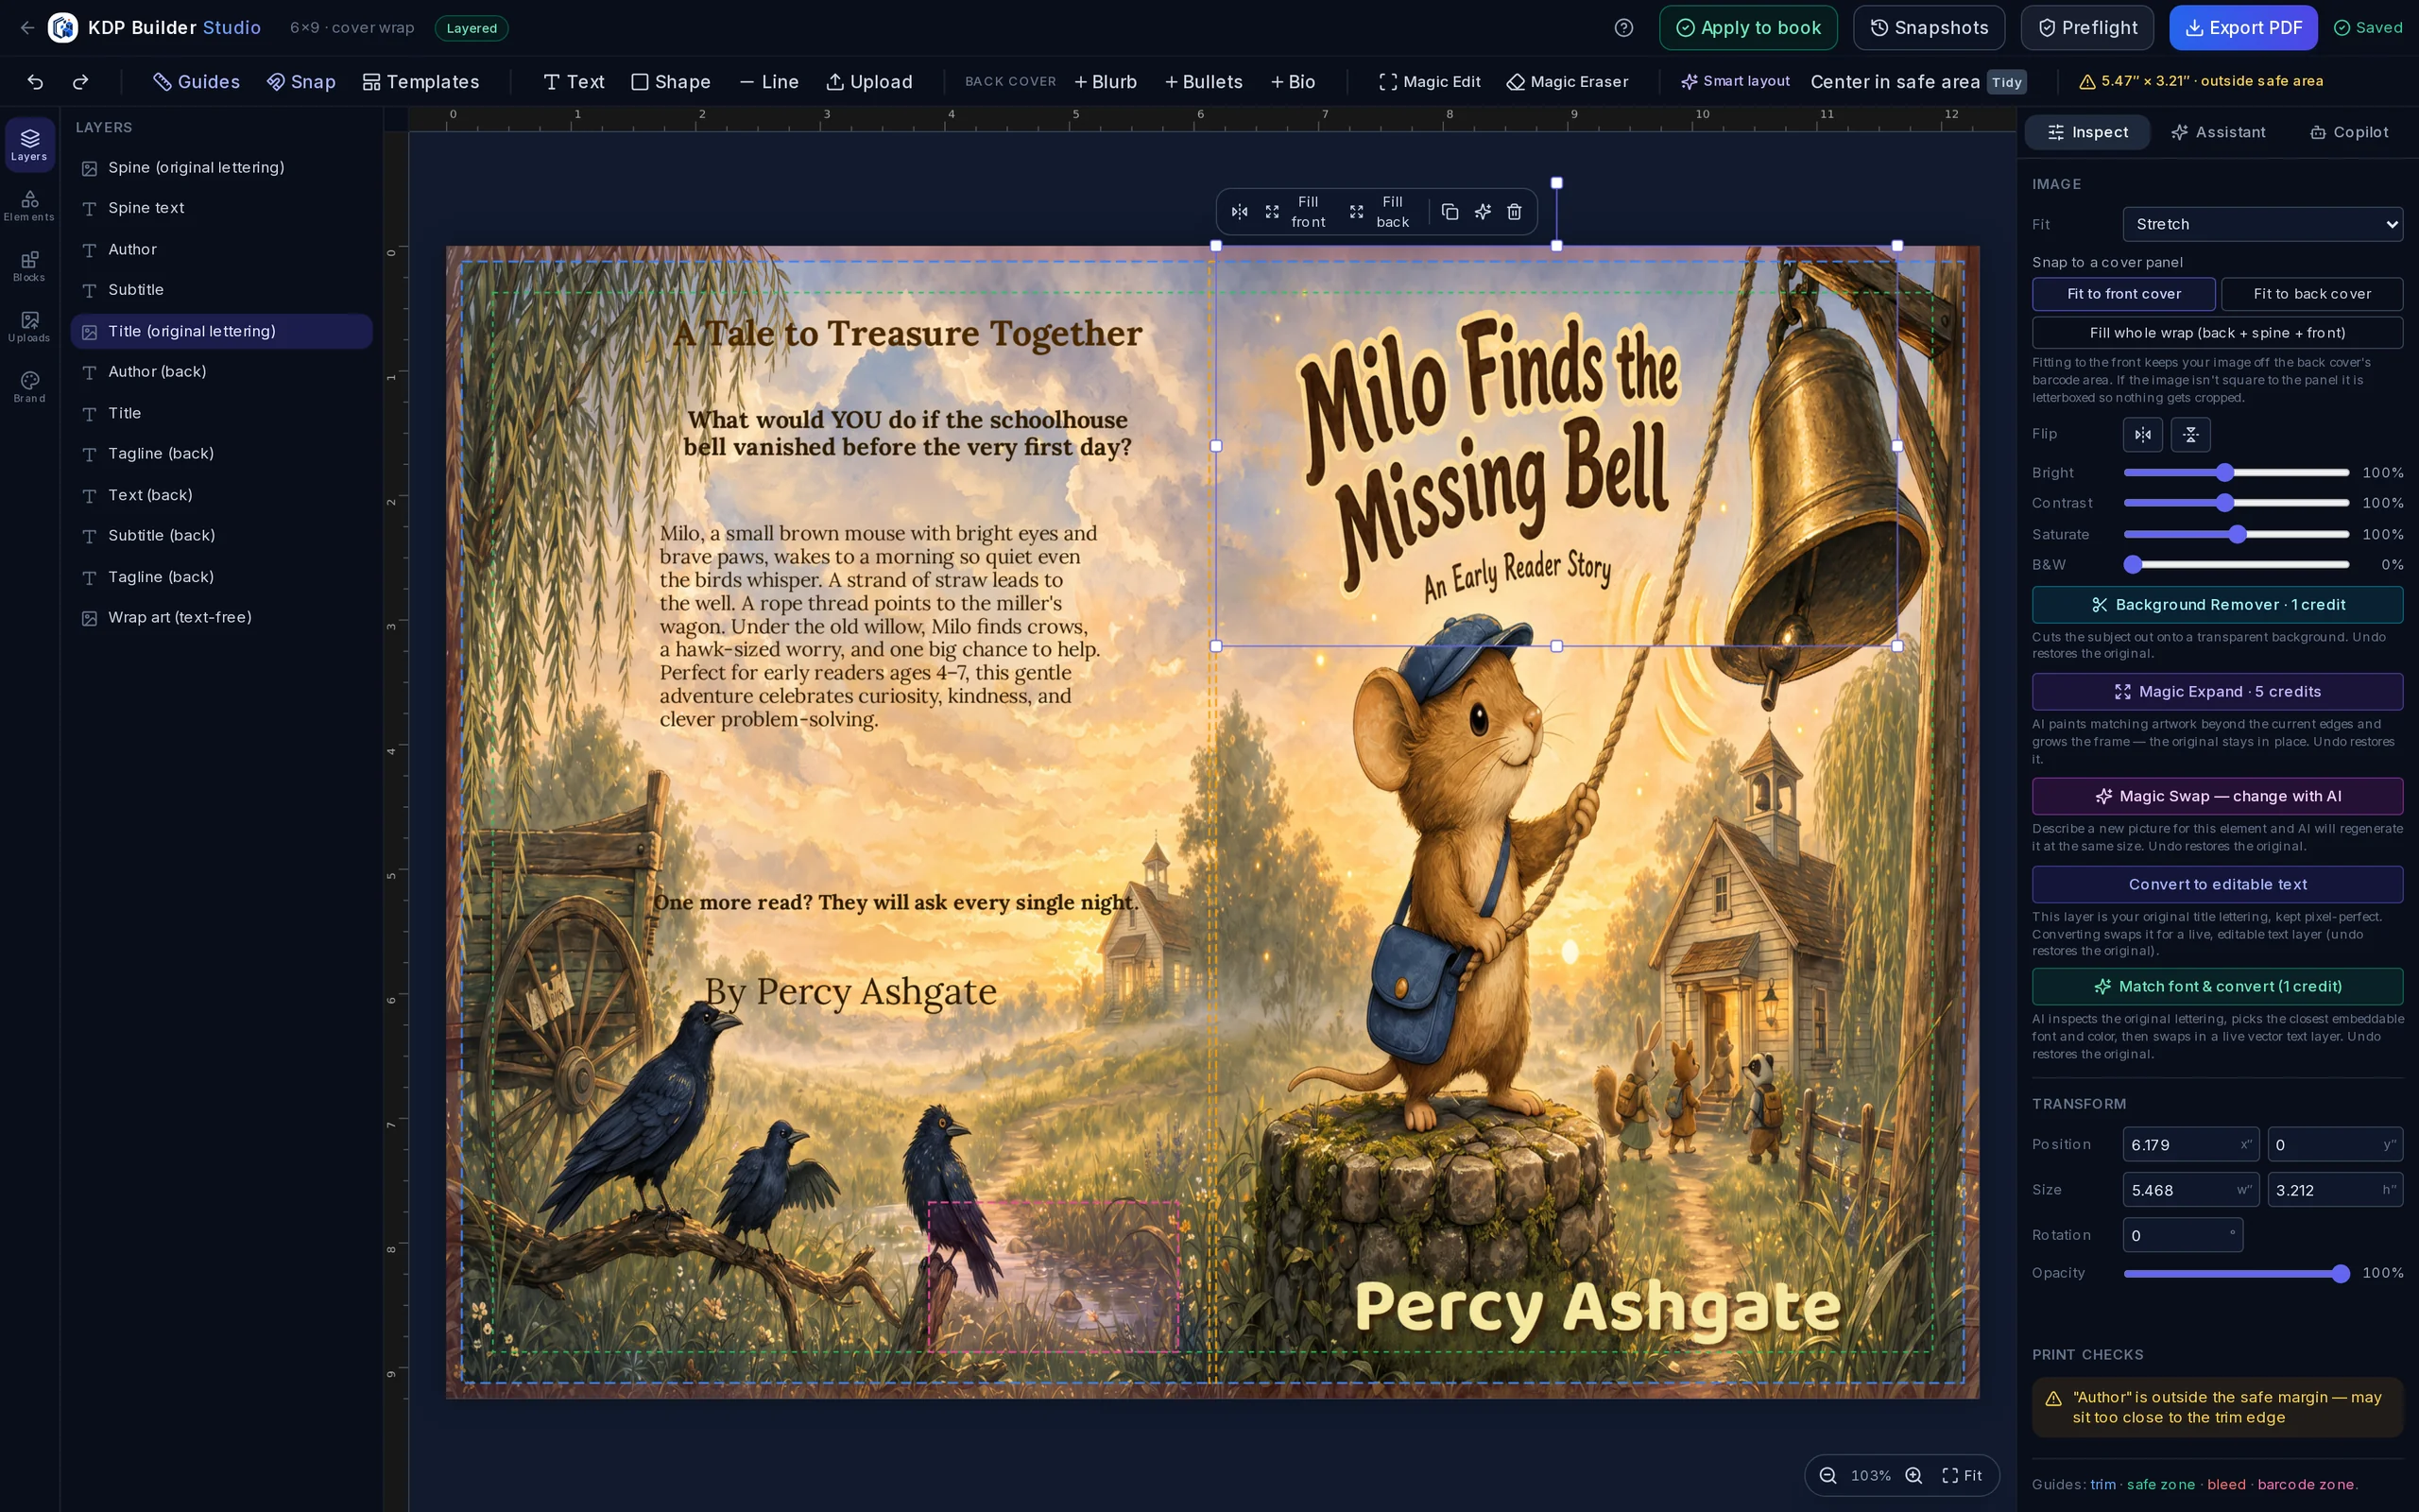Flip horizontally in the Inspect Flip row

coord(2142,434)
